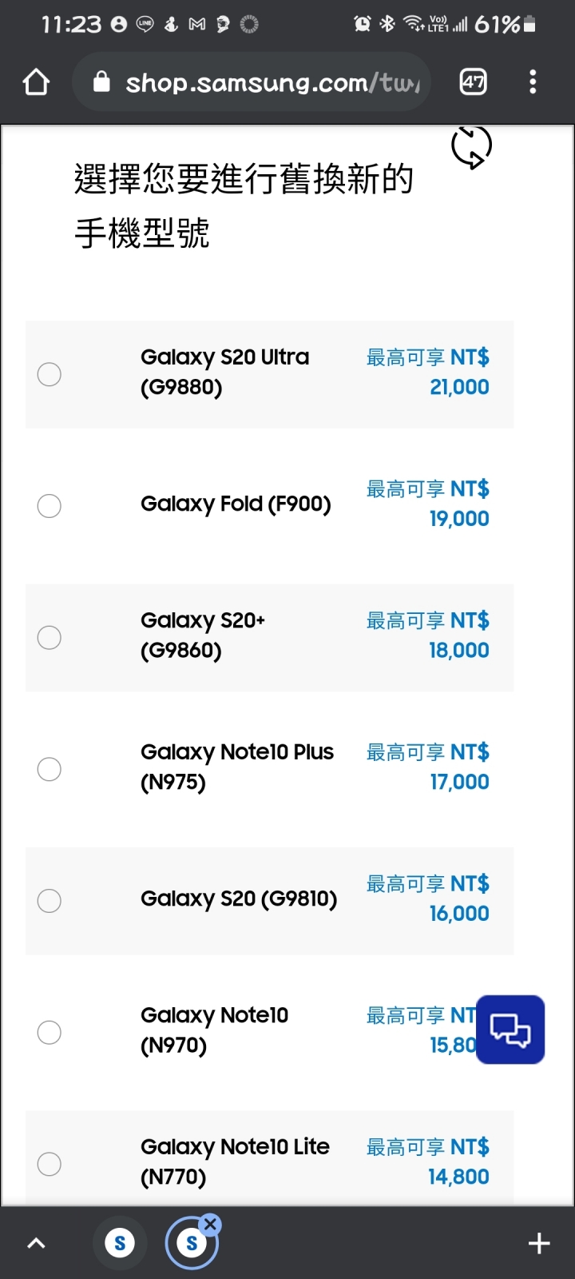
Task: Tap Galaxy Note10 Lite (N770) model label
Action: click(x=235, y=1162)
